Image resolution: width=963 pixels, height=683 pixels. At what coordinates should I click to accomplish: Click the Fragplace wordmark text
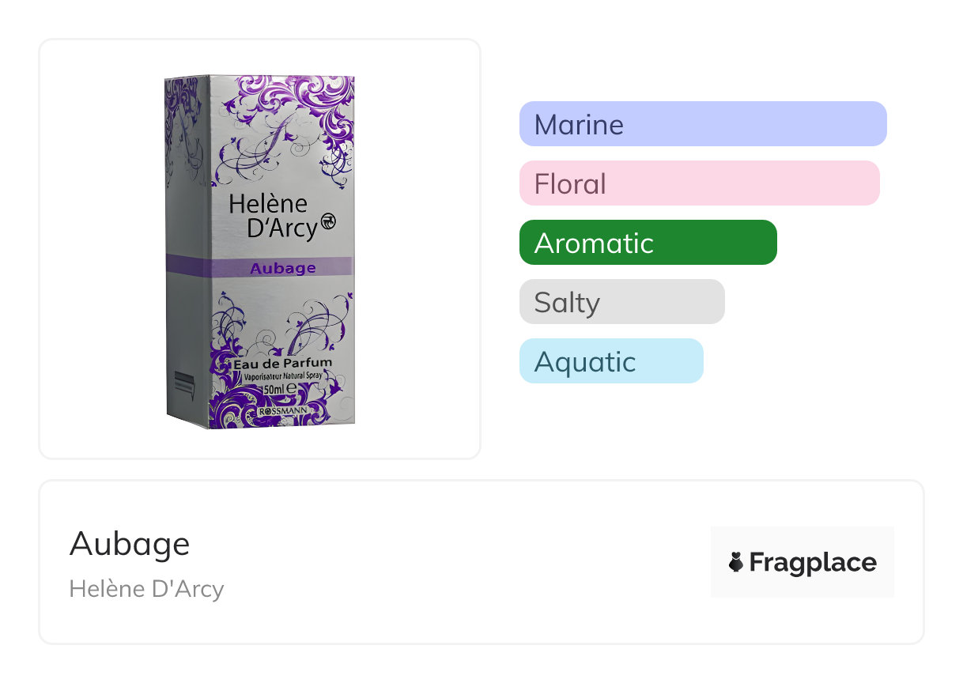(x=812, y=562)
